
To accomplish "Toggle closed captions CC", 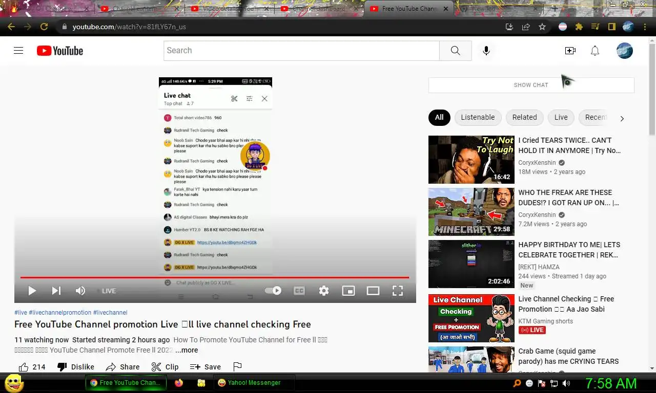I will 299,291.
